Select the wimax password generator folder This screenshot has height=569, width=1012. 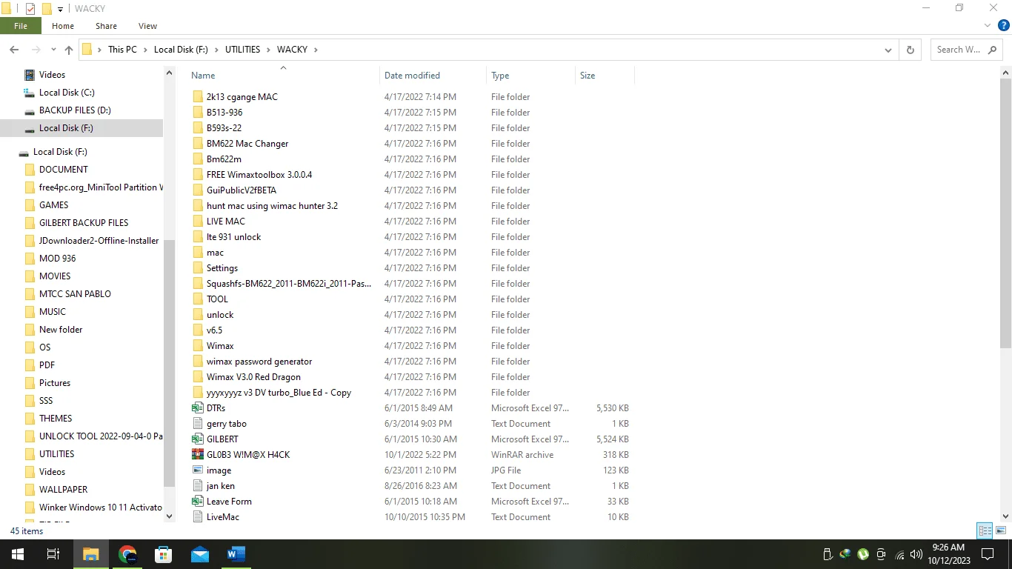pyautogui.click(x=259, y=362)
